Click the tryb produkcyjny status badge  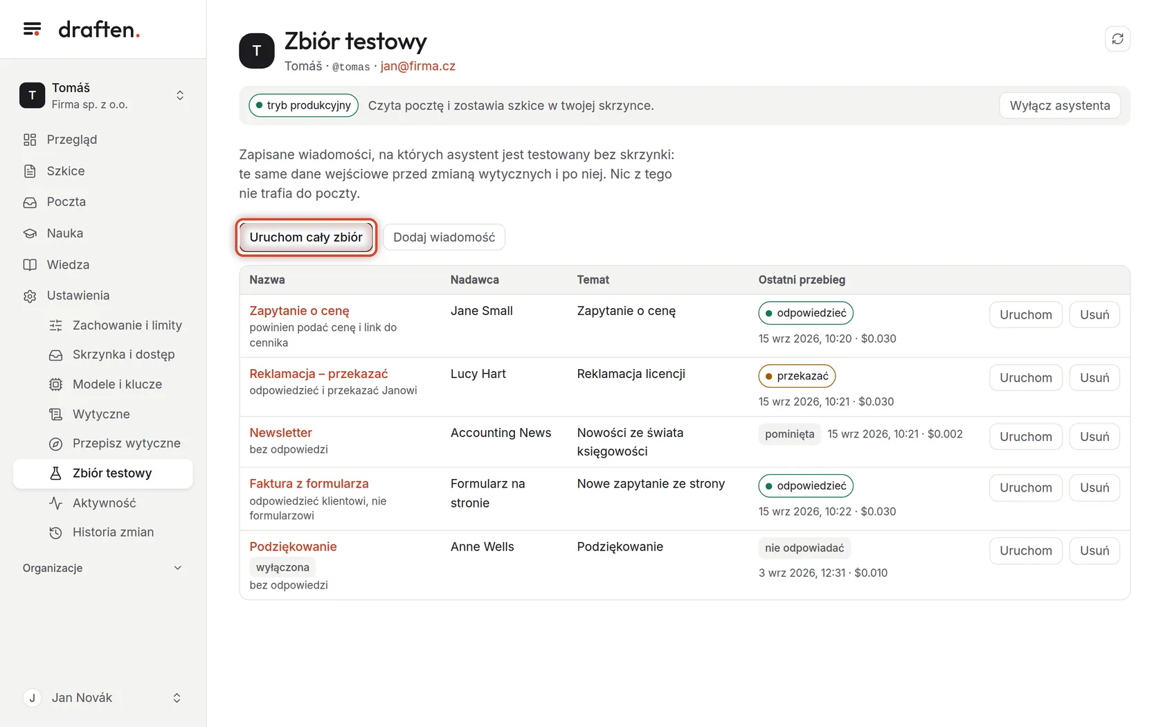[x=303, y=105]
